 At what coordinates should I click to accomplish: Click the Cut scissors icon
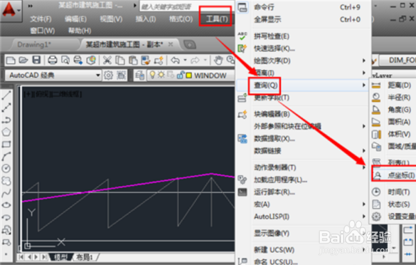click(x=107, y=60)
